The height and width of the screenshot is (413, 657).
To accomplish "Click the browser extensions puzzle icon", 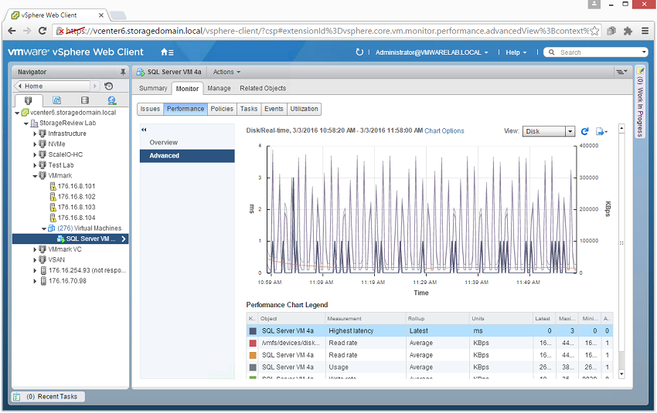I will point(628,31).
